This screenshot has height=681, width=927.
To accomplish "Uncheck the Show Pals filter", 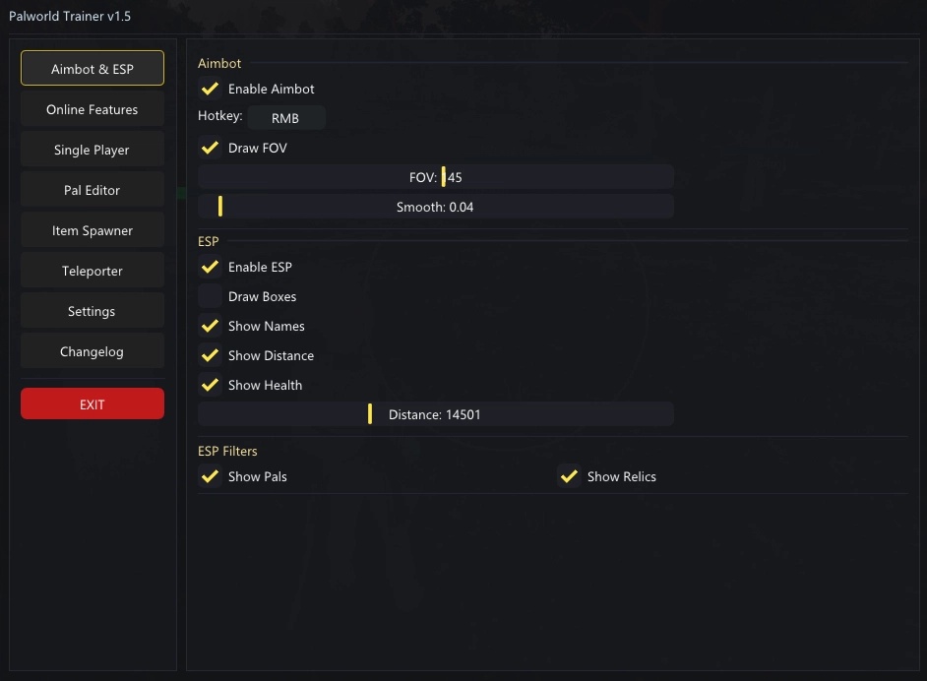I will (x=210, y=476).
